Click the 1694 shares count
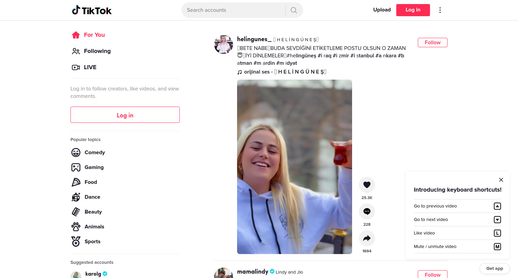 point(367,251)
